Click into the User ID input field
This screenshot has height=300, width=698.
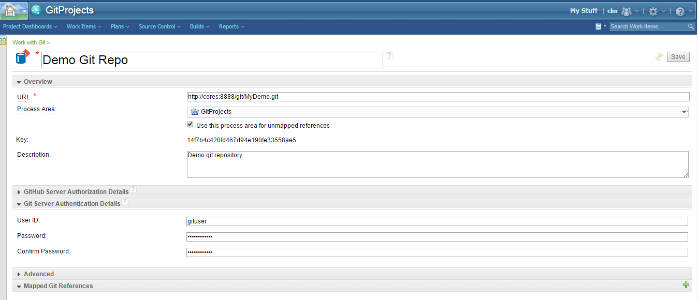pyautogui.click(x=437, y=221)
